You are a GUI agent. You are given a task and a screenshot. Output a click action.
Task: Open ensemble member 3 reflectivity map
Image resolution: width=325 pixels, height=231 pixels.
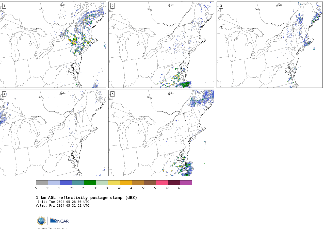[269, 45]
